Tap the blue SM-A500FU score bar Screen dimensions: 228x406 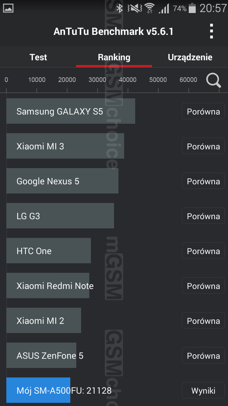tap(38, 390)
